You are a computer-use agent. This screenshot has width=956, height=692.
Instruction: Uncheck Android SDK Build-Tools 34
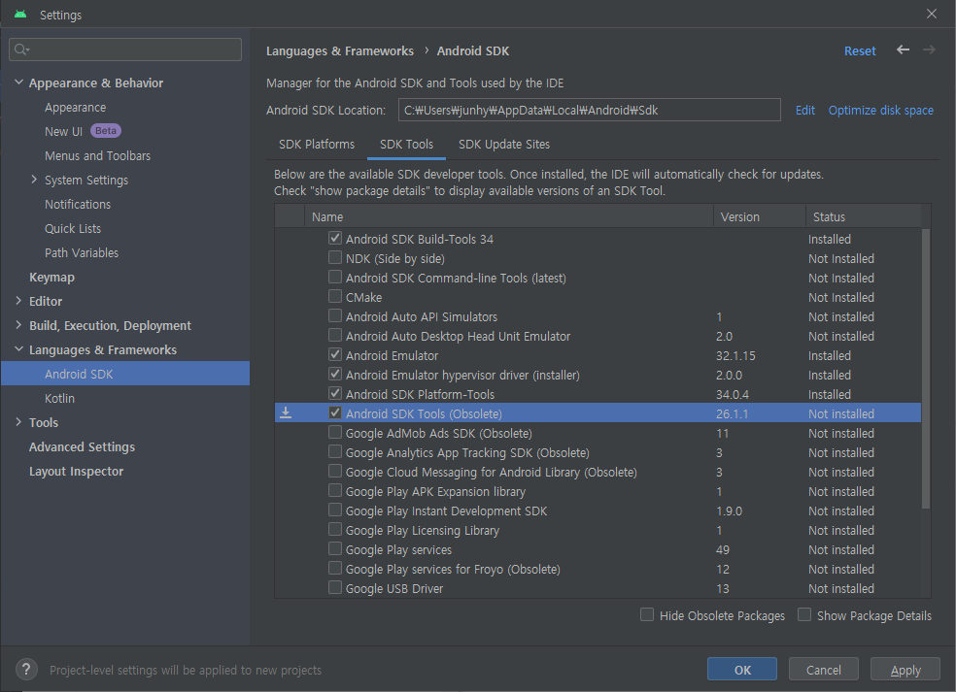pyautogui.click(x=335, y=238)
